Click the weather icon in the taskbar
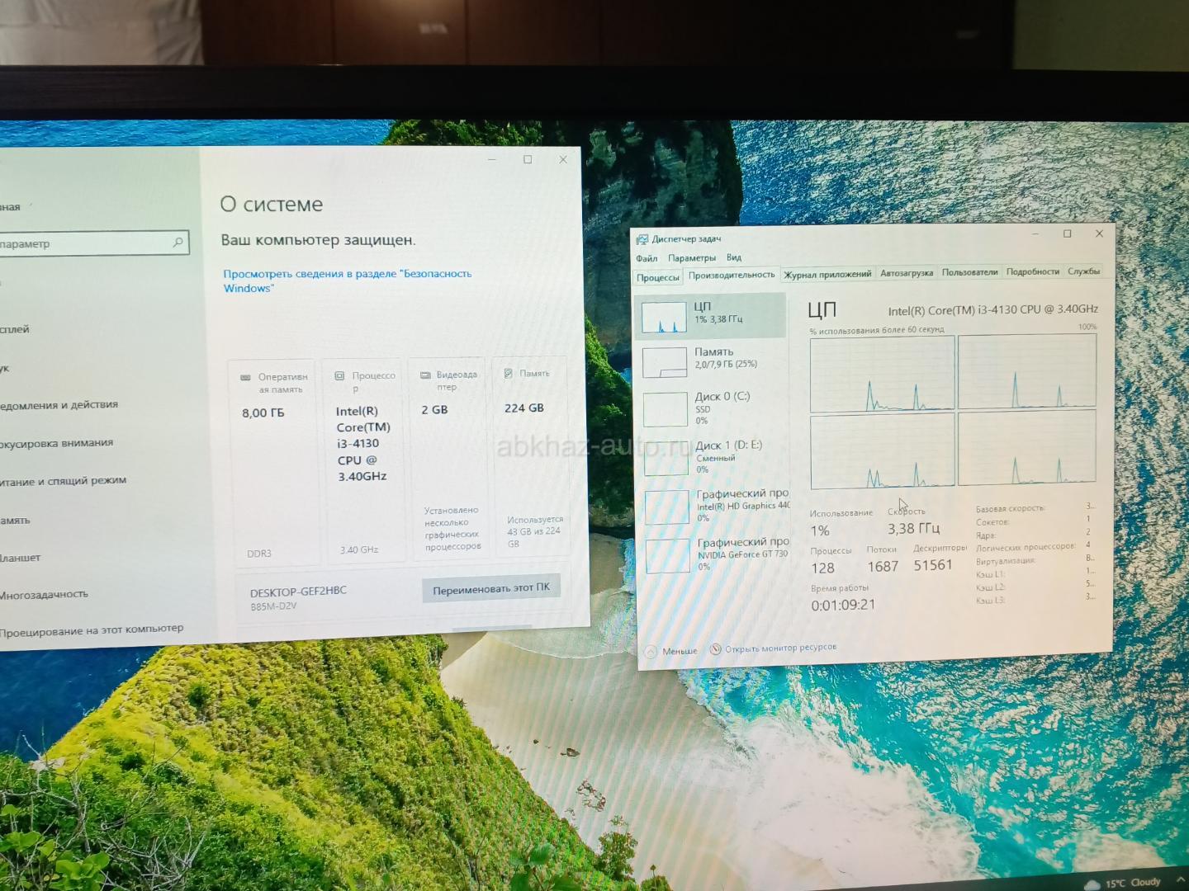Screen dimensions: 1189x891 click(1092, 884)
